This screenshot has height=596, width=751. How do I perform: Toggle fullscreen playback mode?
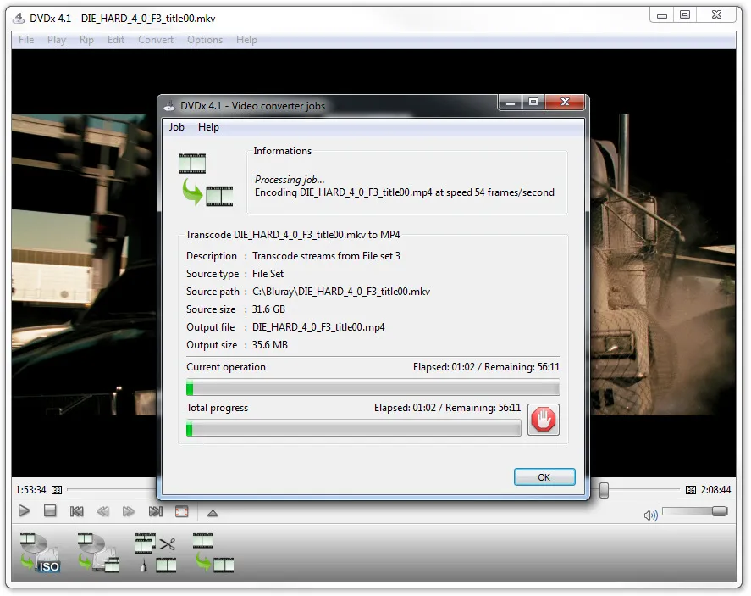181,510
